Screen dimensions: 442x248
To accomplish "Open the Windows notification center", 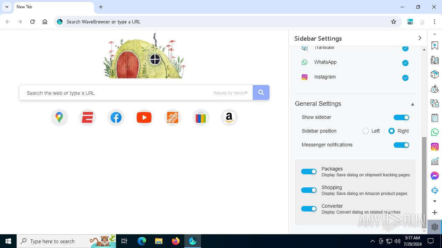I will click(431, 241).
